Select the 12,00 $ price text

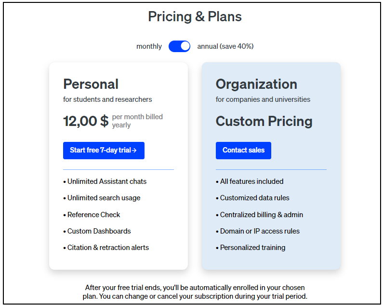86,121
